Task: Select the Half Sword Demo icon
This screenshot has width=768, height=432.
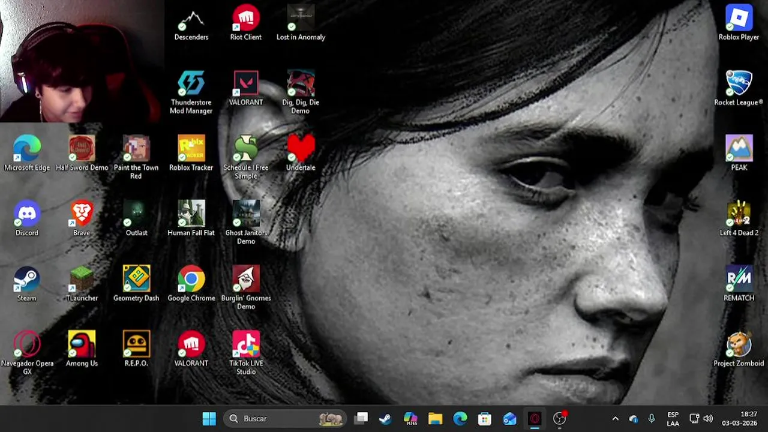Action: 82,154
